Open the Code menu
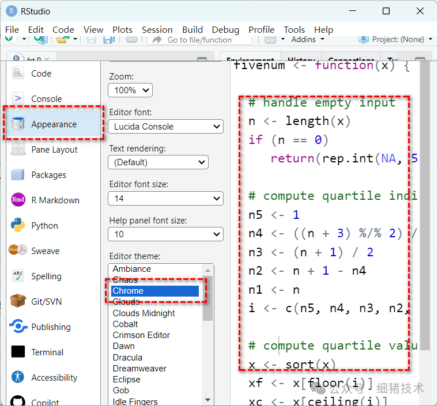The width and height of the screenshot is (438, 406). point(63,29)
